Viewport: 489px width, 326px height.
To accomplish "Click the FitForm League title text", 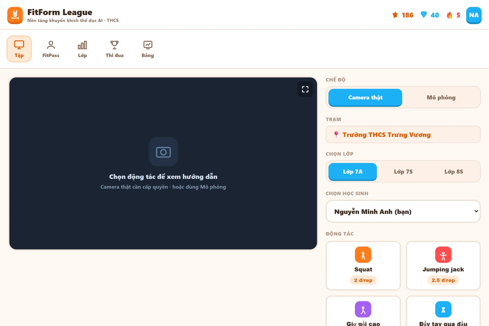I will point(60,12).
